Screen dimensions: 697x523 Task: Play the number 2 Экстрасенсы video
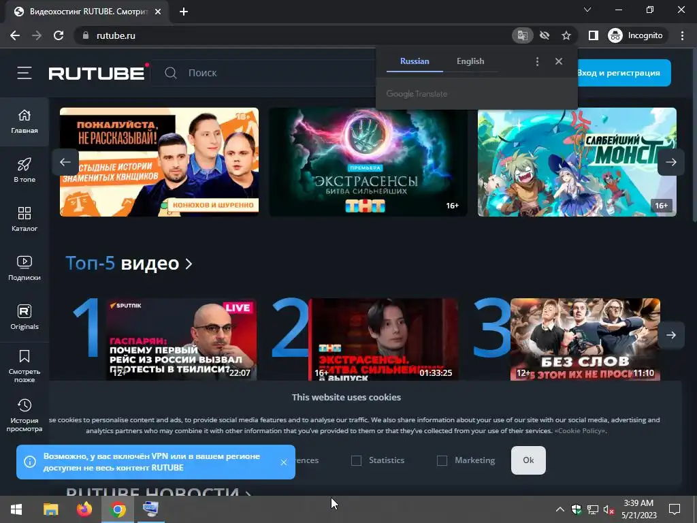click(383, 339)
